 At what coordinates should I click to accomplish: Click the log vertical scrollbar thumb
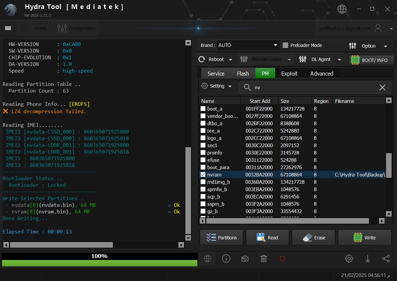point(188,190)
